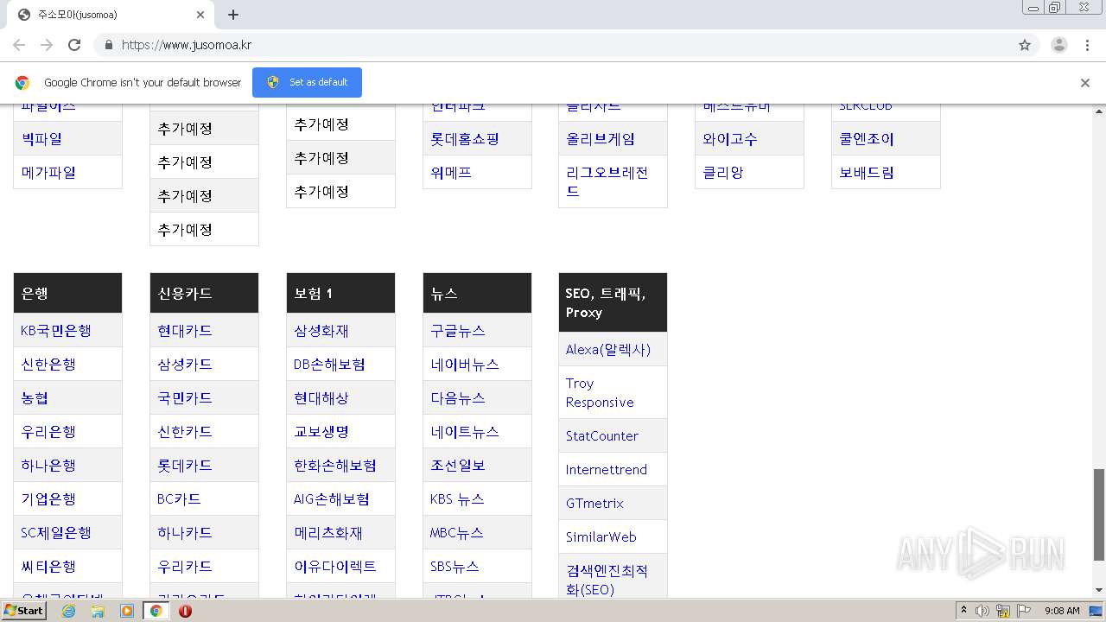Open the AIG손해보험 link
The width and height of the screenshot is (1106, 622).
coord(332,498)
